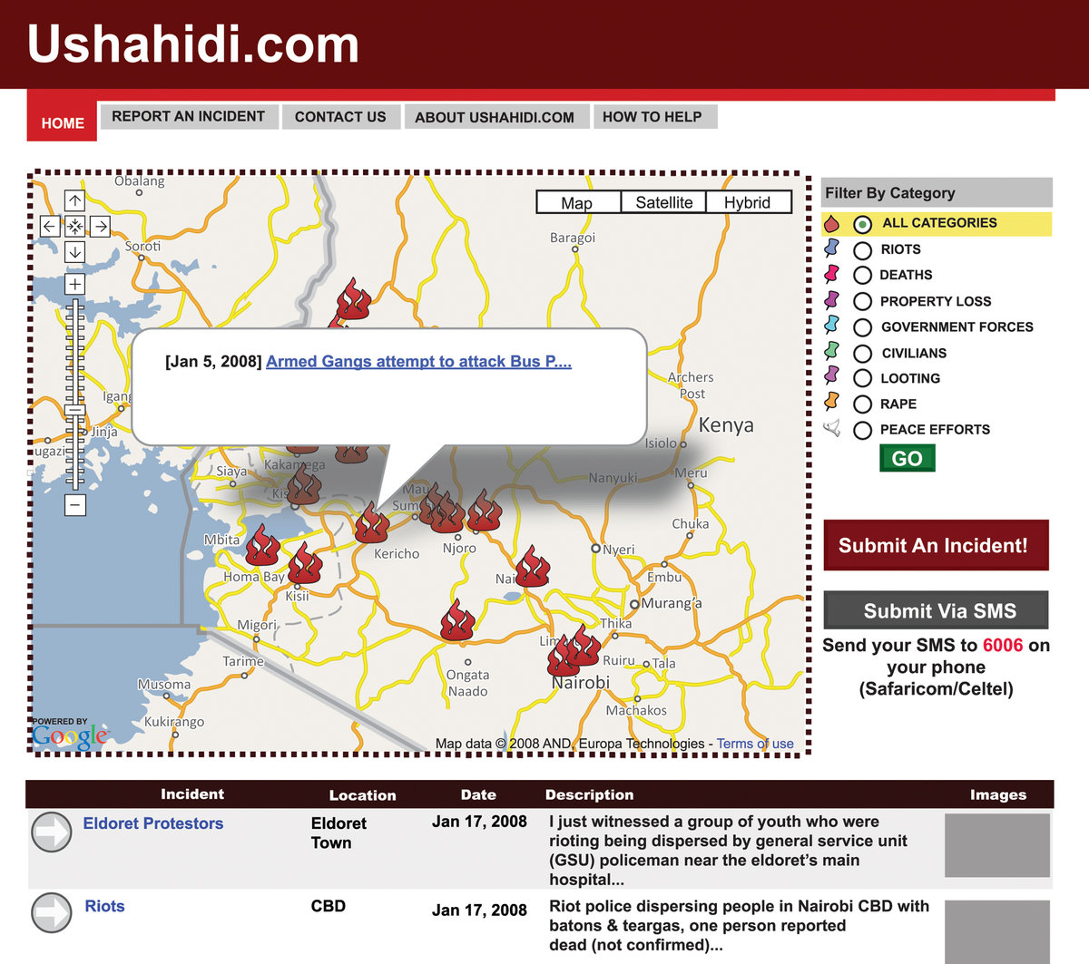Click the pink pushpin icon for Deaths
The width and height of the screenshot is (1089, 964).
coord(831,273)
